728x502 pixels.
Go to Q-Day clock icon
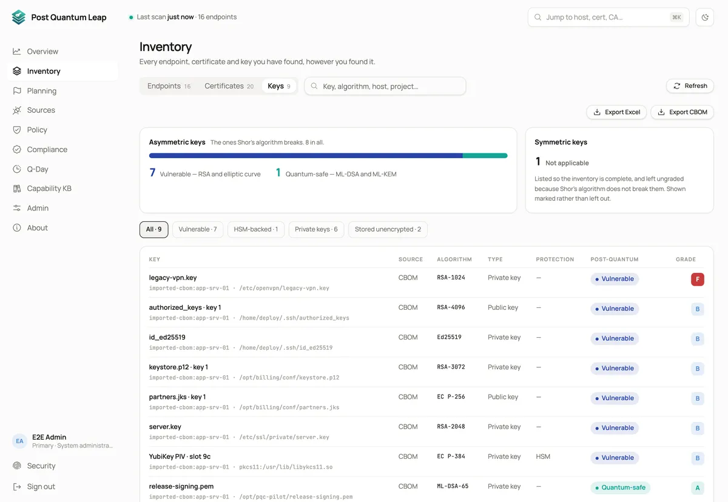tap(17, 169)
